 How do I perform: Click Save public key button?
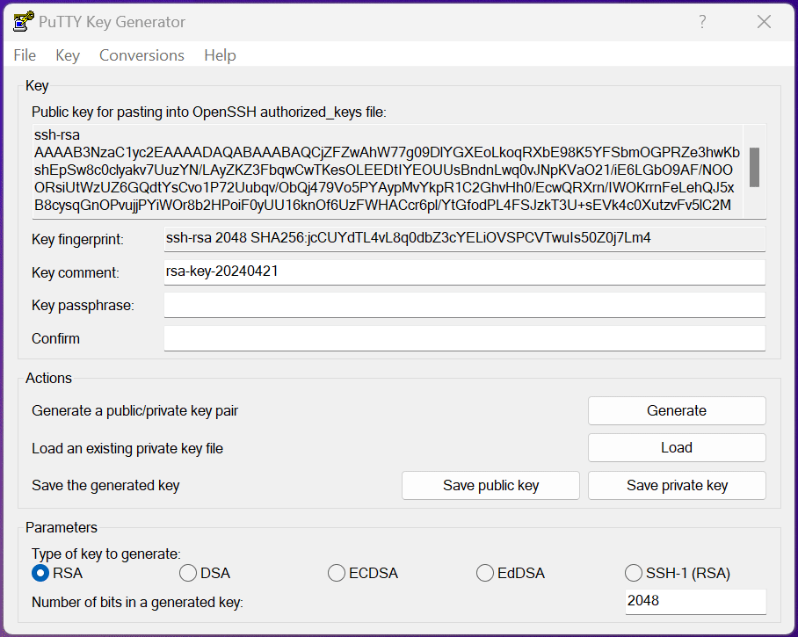coord(490,485)
